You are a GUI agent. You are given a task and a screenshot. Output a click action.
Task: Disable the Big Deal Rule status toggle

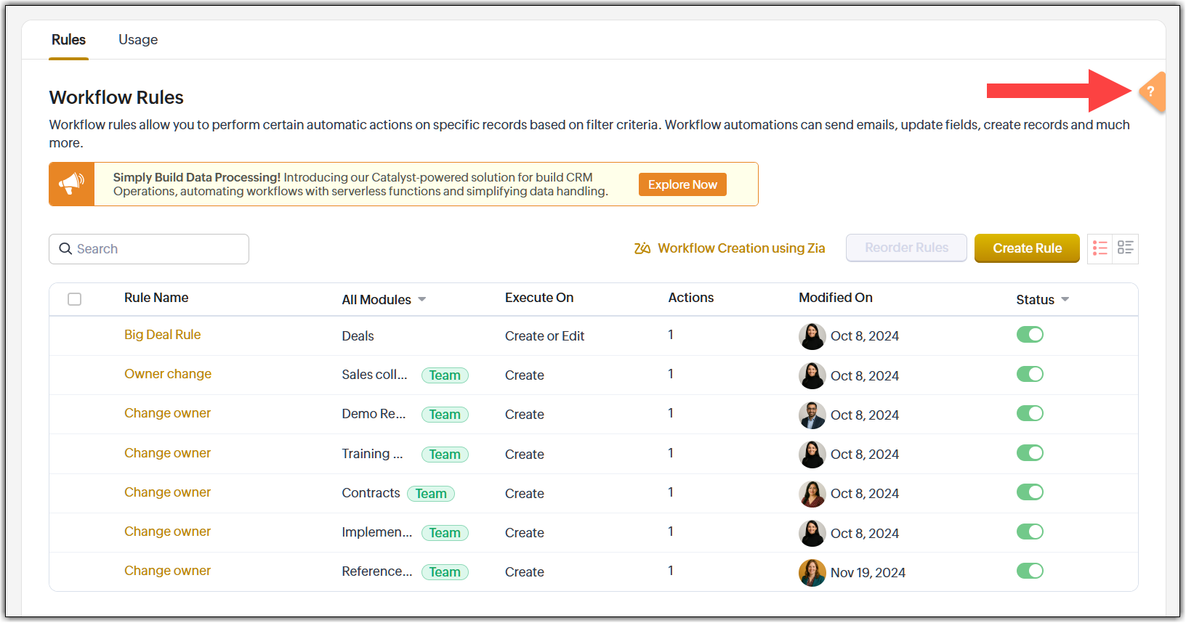(x=1030, y=335)
